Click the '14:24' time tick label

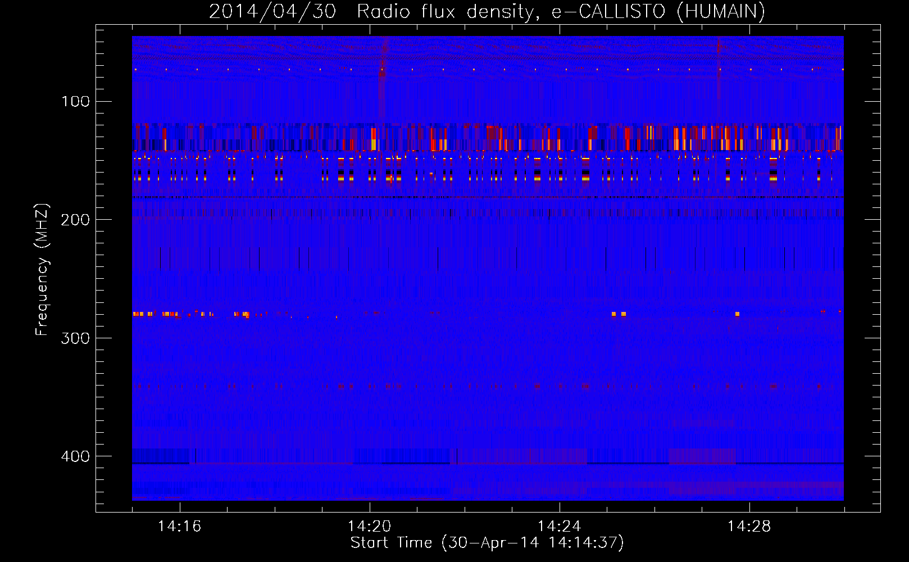point(559,527)
